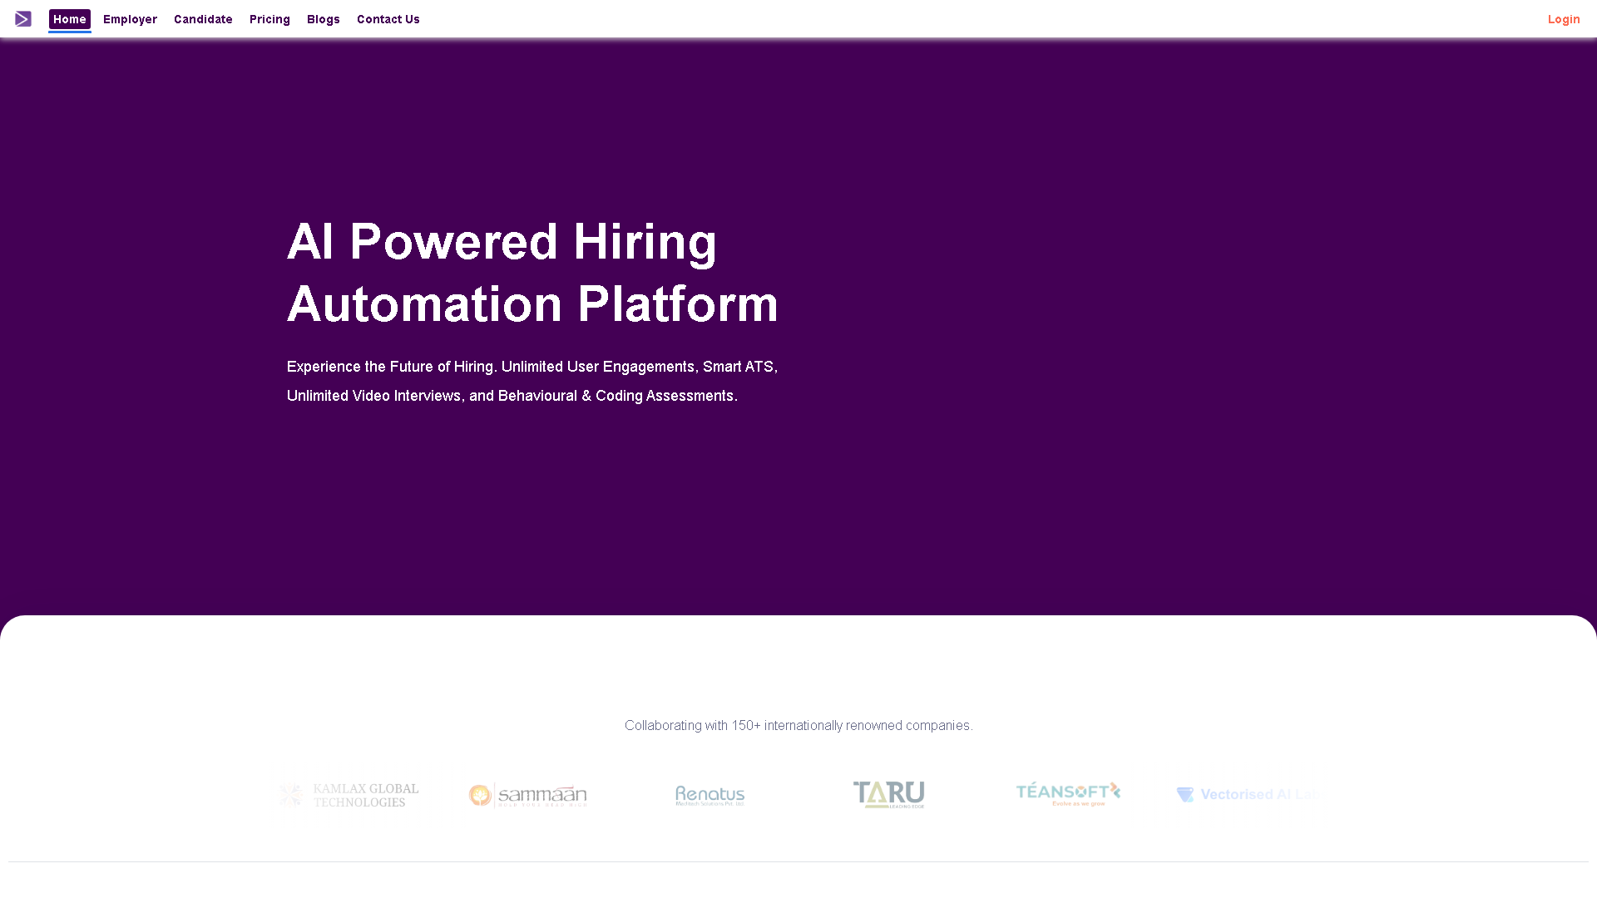Navigate to Contact Us
The image size is (1597, 898).
click(x=388, y=19)
